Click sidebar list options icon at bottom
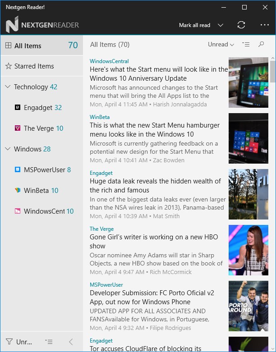This screenshot has height=352, width=276. point(49,342)
